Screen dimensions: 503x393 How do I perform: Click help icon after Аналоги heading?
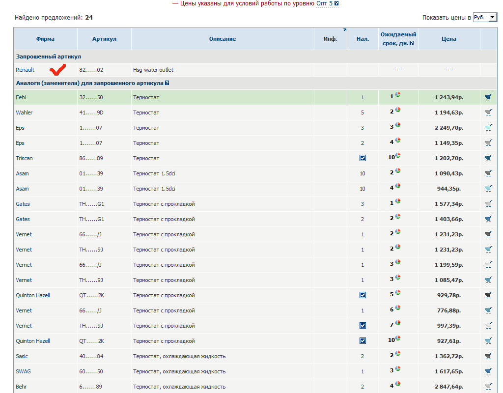(167, 83)
